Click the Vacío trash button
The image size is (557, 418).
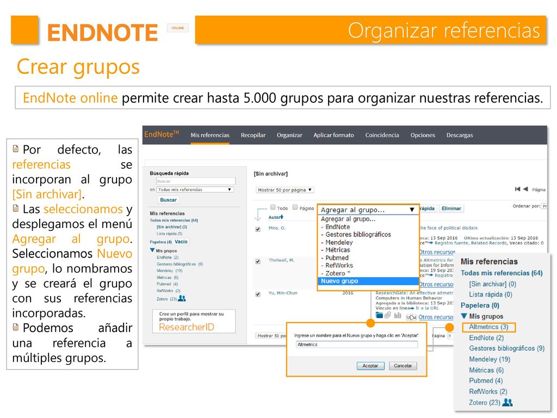pyautogui.click(x=181, y=242)
